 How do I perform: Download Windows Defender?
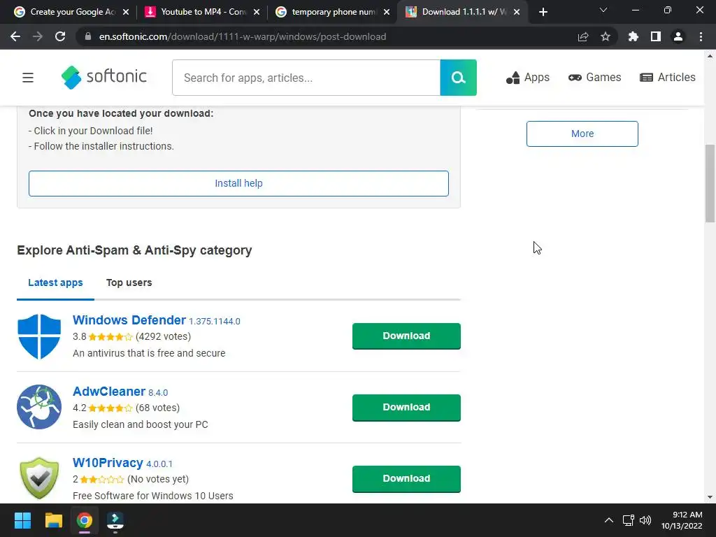pyautogui.click(x=406, y=336)
